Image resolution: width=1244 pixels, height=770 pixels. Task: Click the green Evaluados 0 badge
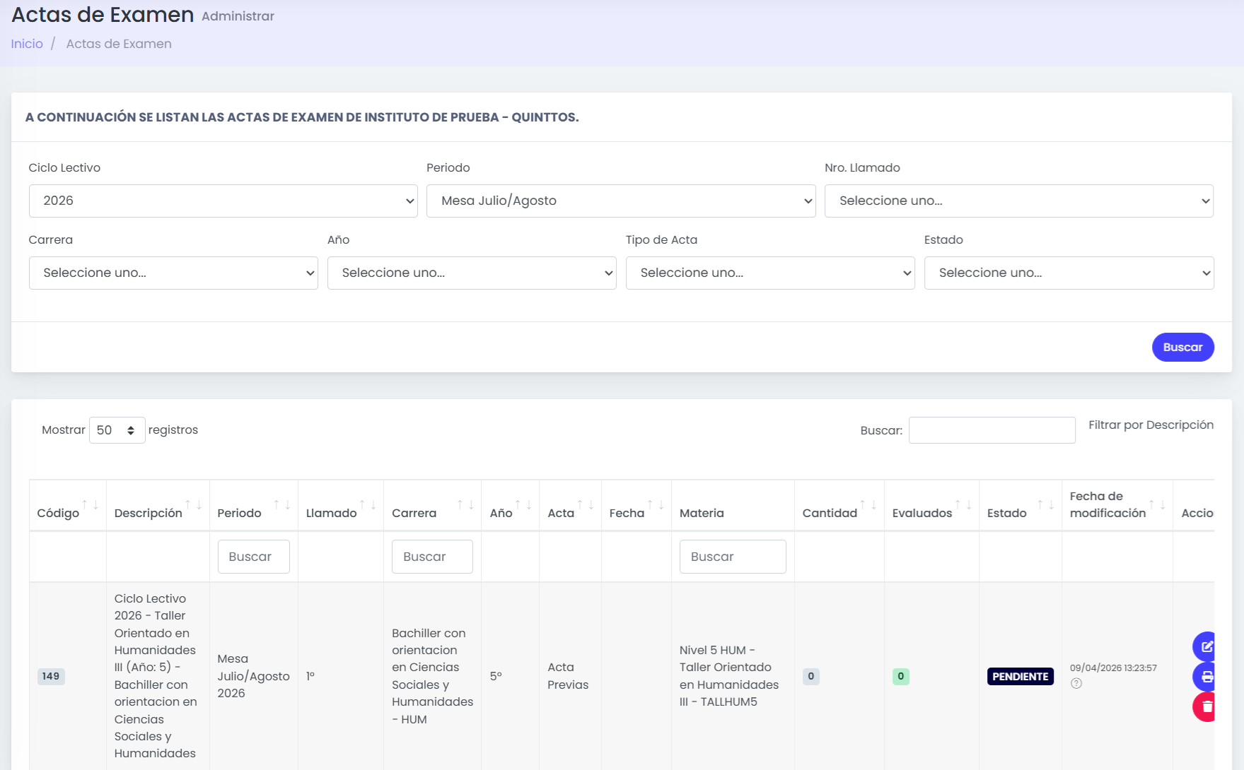click(900, 676)
